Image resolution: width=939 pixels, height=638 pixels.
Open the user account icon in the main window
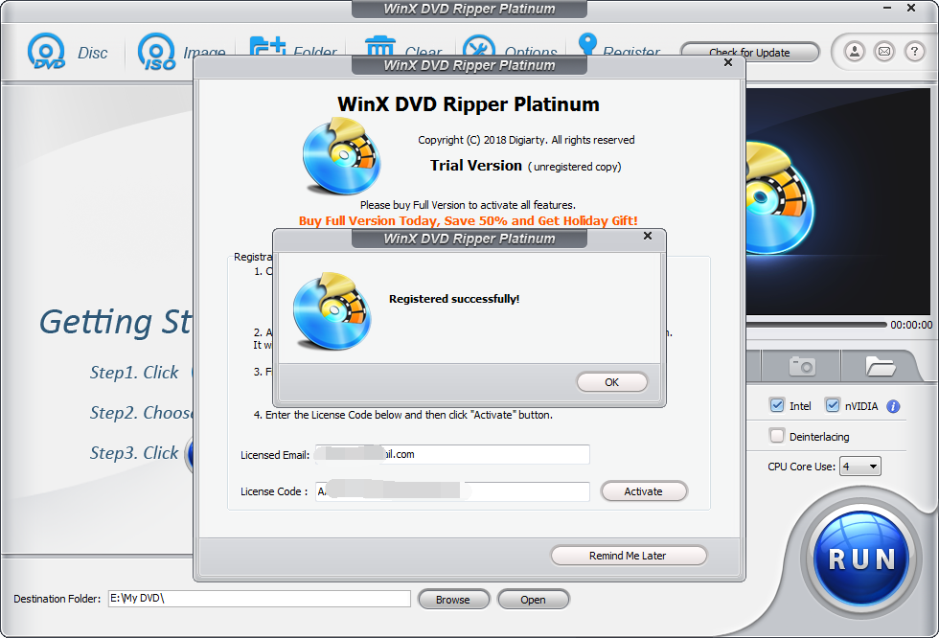855,52
